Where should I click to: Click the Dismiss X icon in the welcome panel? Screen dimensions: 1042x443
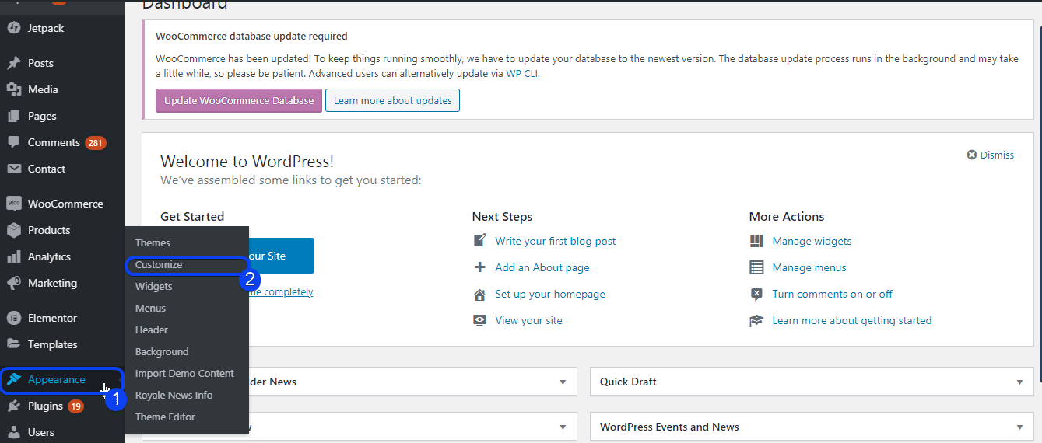coord(971,155)
